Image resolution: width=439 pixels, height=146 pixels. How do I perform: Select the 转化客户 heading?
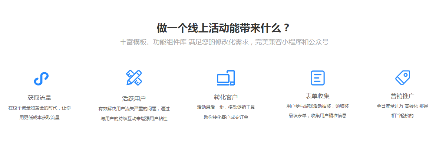pos(226,97)
